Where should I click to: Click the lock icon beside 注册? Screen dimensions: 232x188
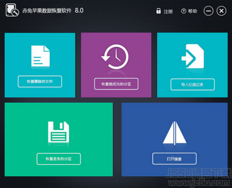(158, 11)
